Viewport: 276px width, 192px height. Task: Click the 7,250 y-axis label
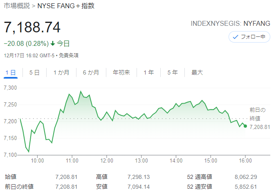(x=10, y=104)
